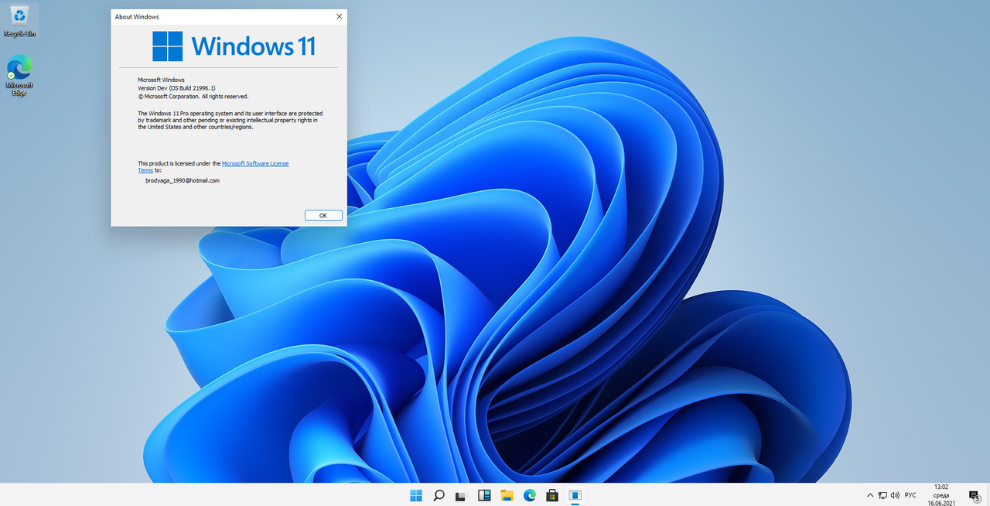The height and width of the screenshot is (506, 990).
Task: Click the Windows 11 logo in dialog
Action: (234, 46)
